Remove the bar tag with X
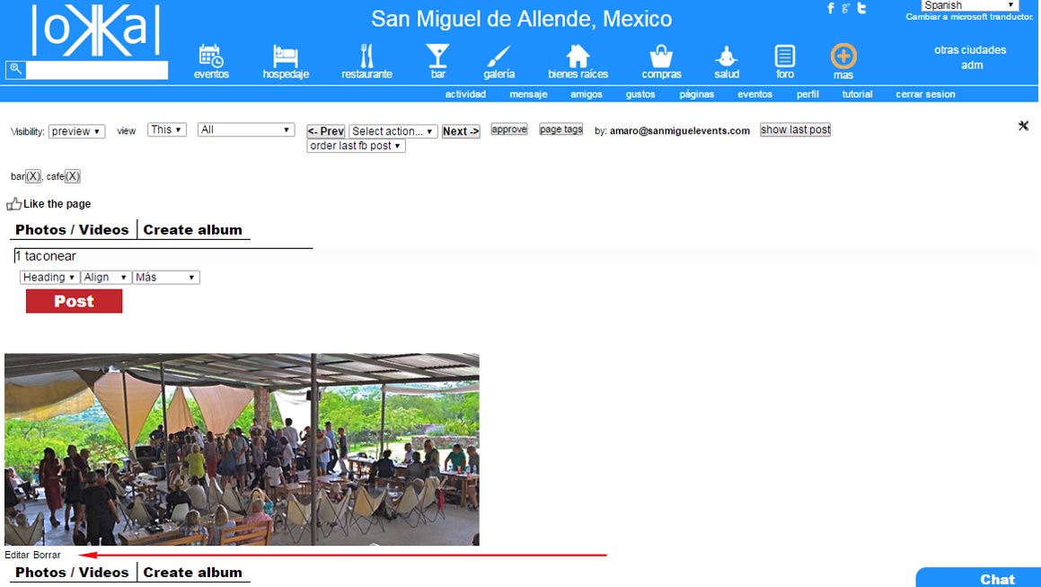 (33, 176)
